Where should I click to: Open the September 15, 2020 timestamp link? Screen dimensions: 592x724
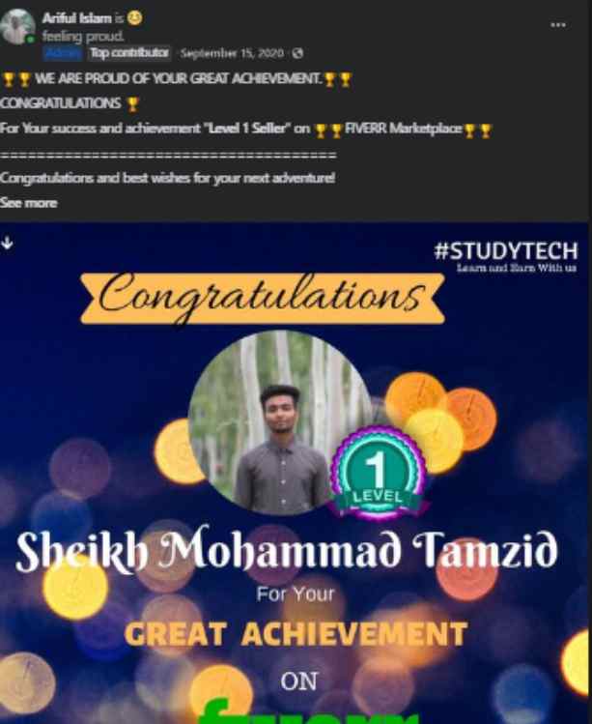(232, 53)
